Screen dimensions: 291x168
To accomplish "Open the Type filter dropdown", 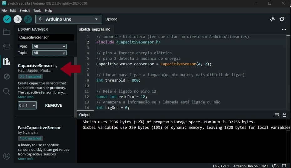I will [x=49, y=46].
